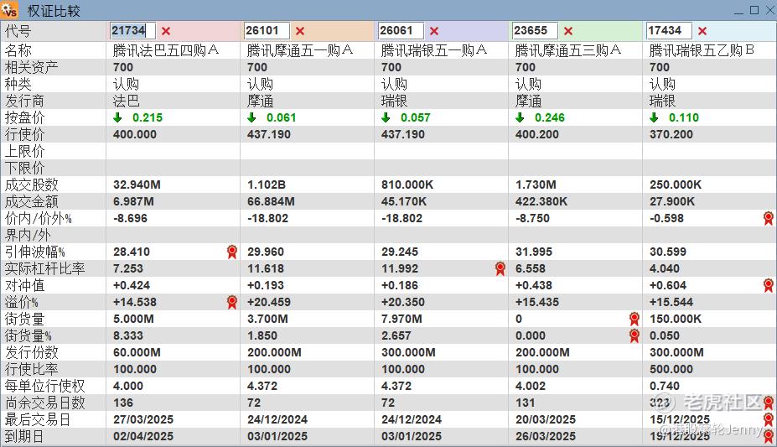Image resolution: width=777 pixels, height=447 pixels.
Task: Click outstanding percent 8.333
Action: (128, 336)
